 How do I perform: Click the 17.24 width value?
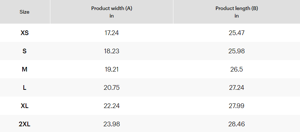tap(112, 33)
